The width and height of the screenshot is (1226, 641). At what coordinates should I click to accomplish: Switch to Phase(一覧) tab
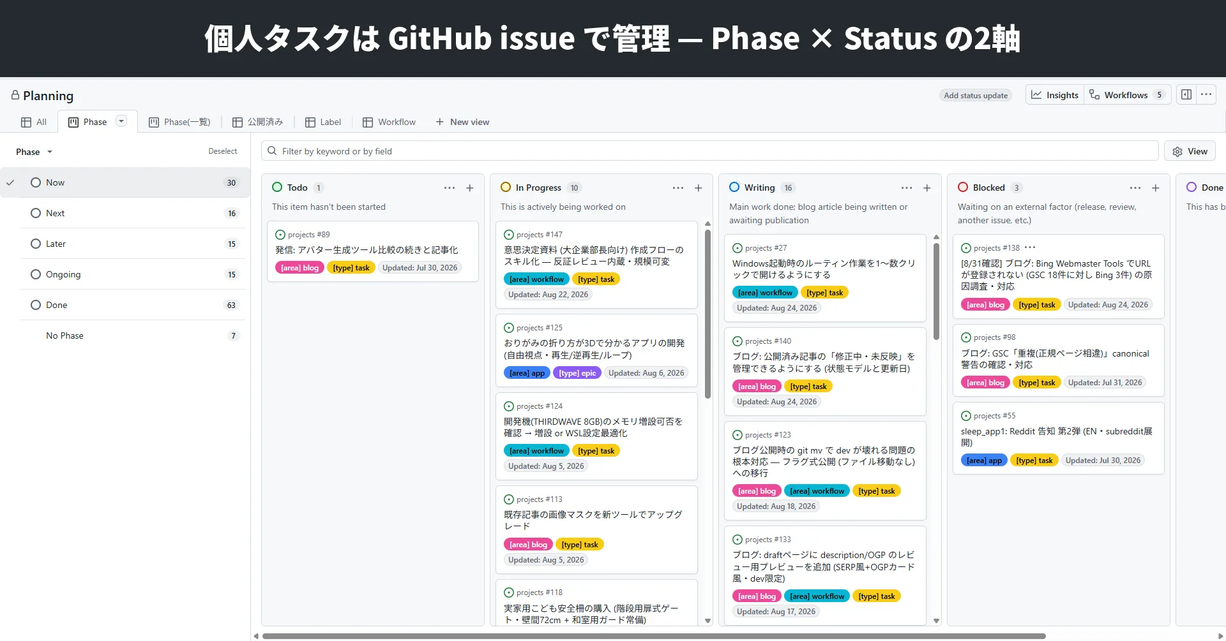click(x=179, y=122)
